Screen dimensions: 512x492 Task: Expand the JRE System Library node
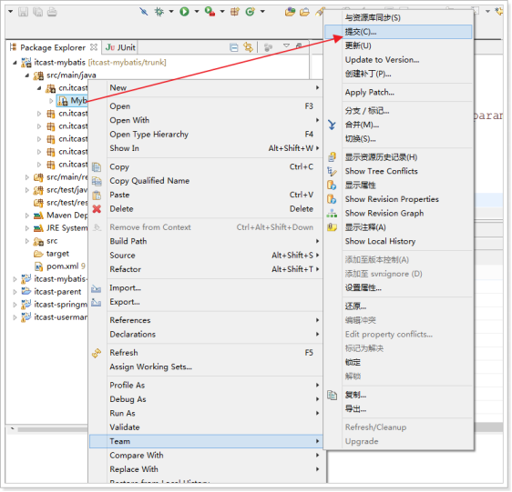[x=27, y=228]
